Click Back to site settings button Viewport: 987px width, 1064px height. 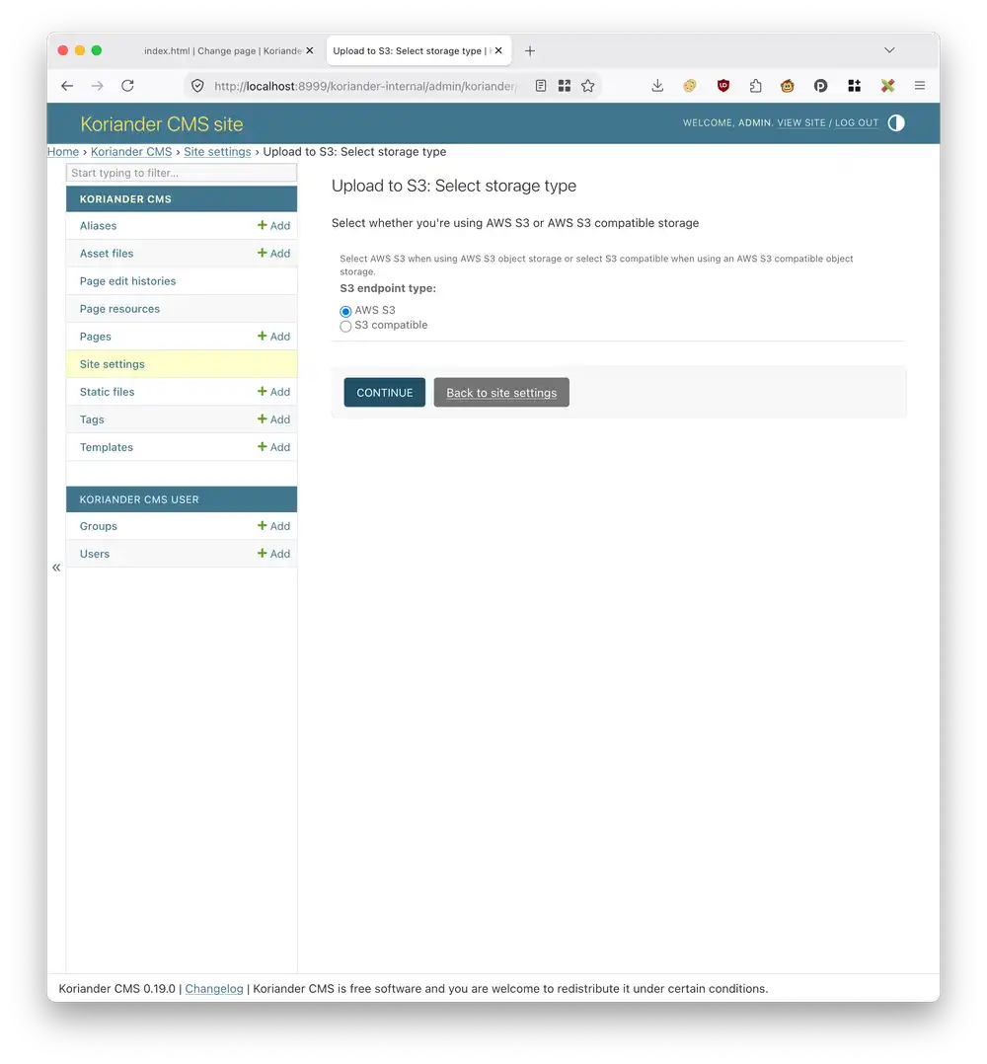pos(501,393)
